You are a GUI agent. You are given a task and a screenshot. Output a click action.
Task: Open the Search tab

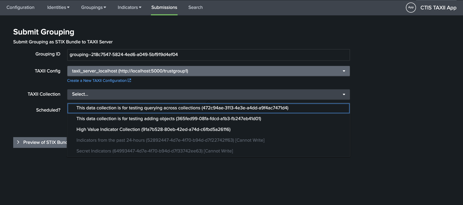[x=195, y=8]
